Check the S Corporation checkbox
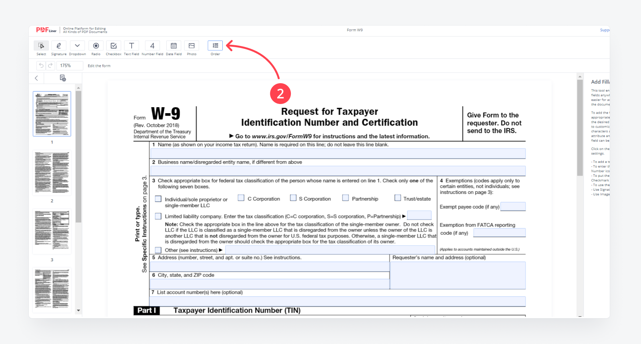 (x=293, y=198)
